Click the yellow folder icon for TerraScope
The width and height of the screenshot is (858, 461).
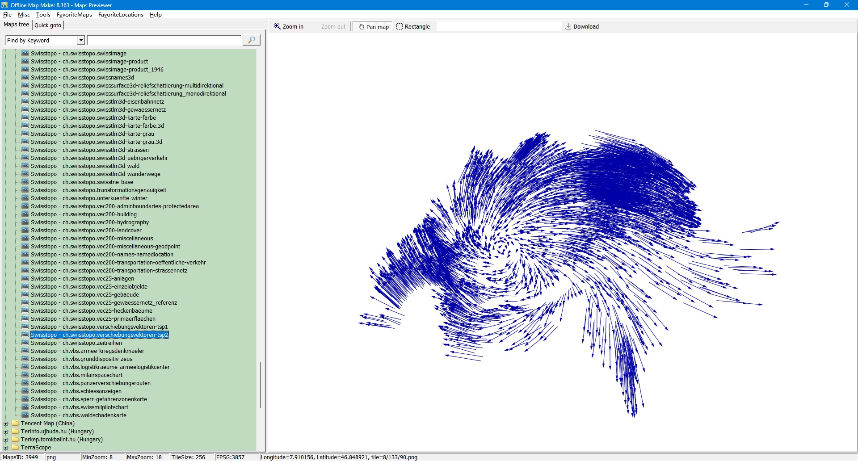tap(16, 447)
